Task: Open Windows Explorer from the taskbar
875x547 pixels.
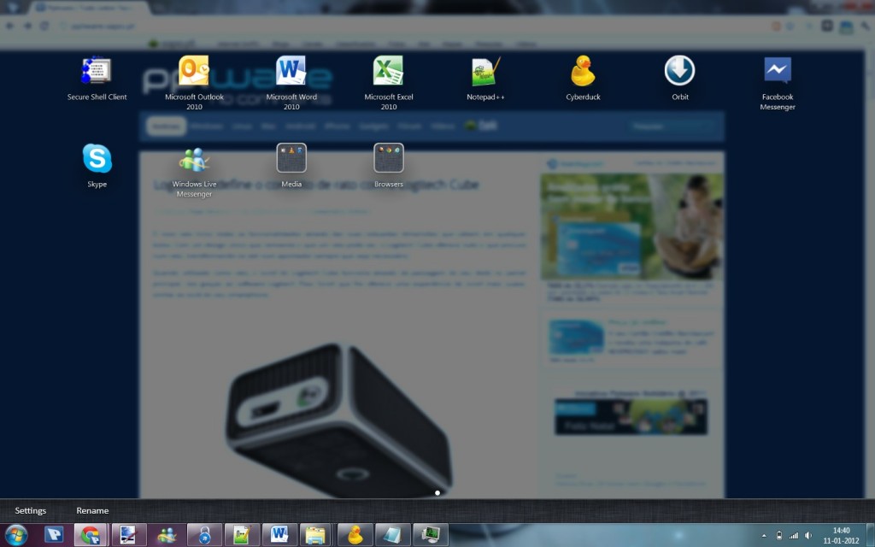Action: tap(316, 535)
